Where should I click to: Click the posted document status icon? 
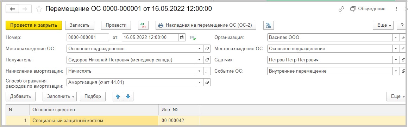[193, 38]
